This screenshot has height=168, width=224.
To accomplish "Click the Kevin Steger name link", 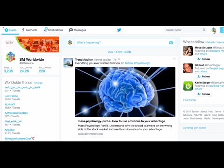I will pyautogui.click(x=203, y=83).
